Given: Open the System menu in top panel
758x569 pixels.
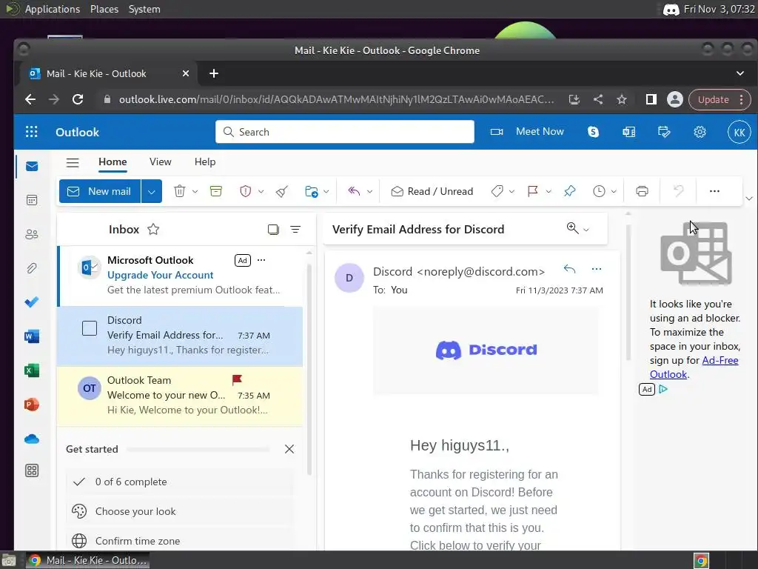Looking at the screenshot, I should 144,9.
